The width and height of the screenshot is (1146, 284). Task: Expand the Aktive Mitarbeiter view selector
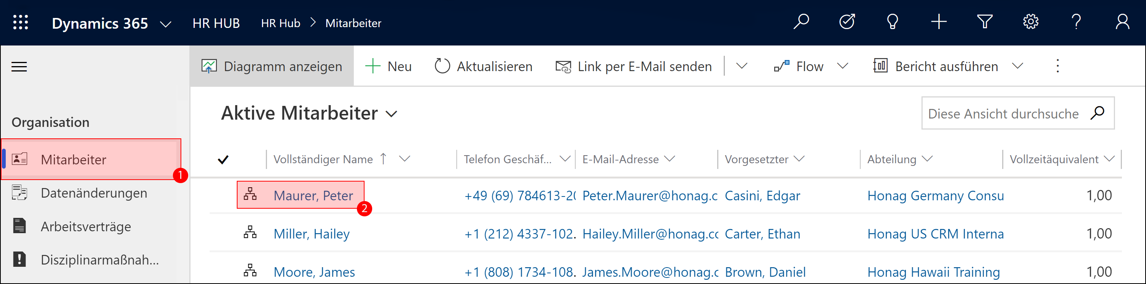tap(391, 114)
